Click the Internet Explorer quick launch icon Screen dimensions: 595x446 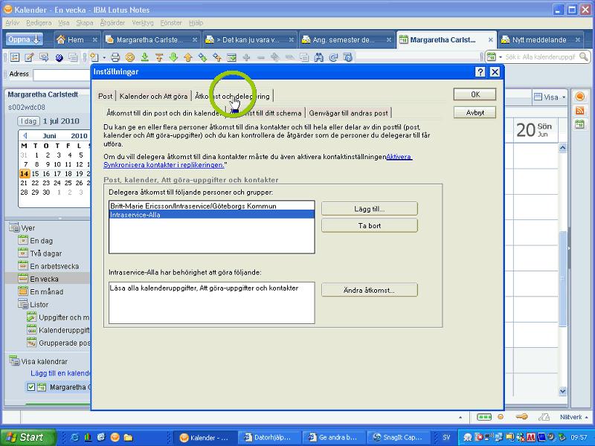point(74,437)
